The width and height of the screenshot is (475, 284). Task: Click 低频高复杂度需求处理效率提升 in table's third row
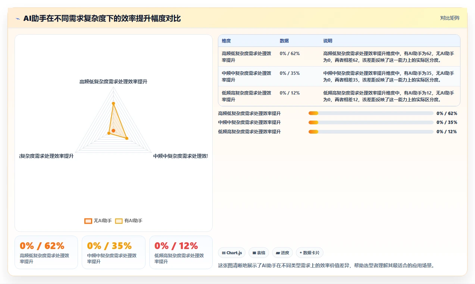(x=247, y=96)
